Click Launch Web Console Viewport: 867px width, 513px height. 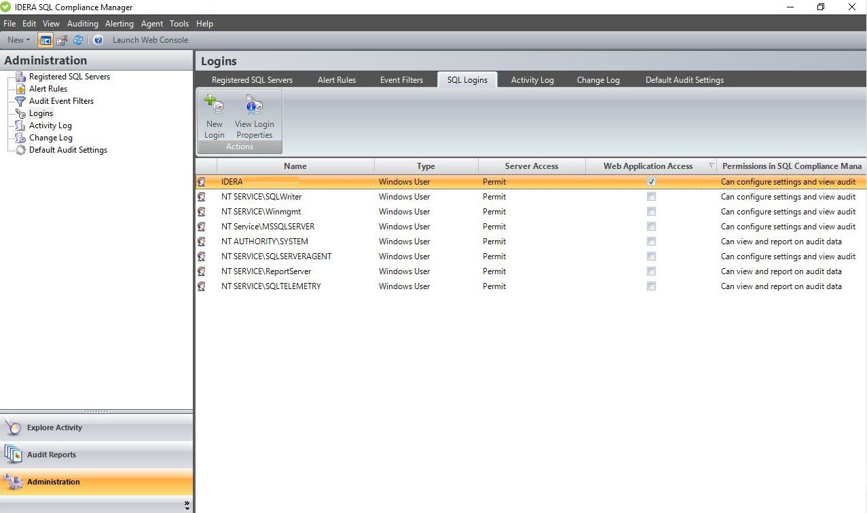point(150,40)
